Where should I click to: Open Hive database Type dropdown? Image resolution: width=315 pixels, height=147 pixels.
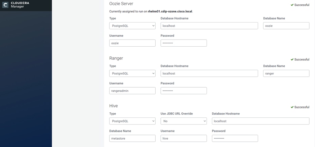[x=132, y=121]
